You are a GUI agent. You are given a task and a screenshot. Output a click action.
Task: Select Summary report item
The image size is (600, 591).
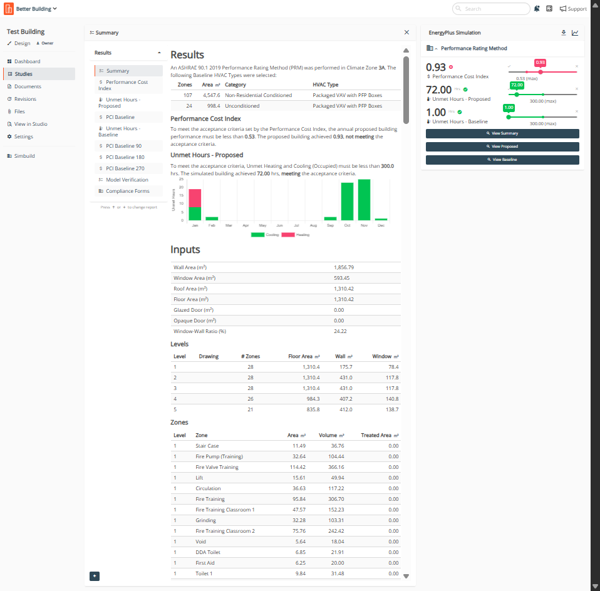(x=128, y=71)
